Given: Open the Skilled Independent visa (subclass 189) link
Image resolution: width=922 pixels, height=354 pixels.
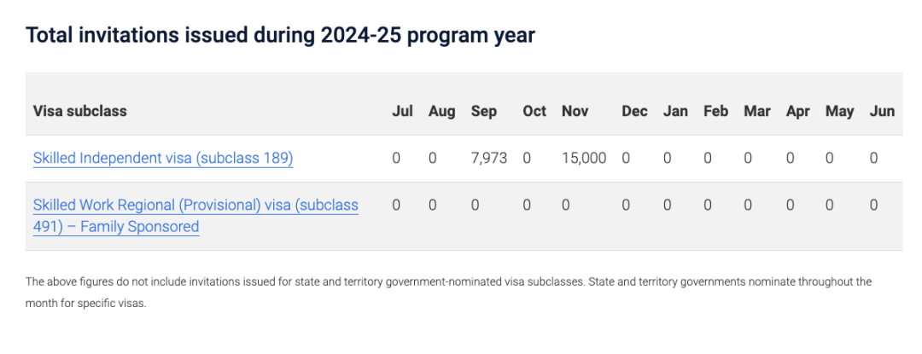Looking at the screenshot, I should [x=163, y=159].
